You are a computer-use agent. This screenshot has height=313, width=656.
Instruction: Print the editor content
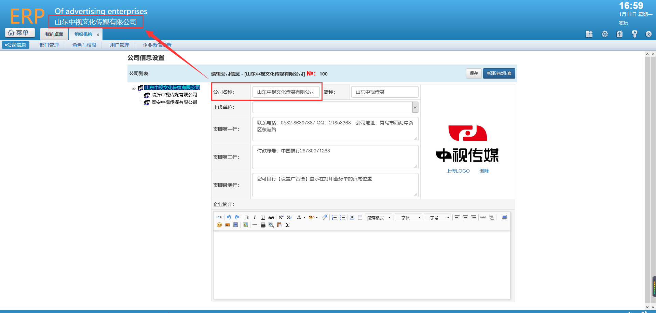pyautogui.click(x=263, y=225)
